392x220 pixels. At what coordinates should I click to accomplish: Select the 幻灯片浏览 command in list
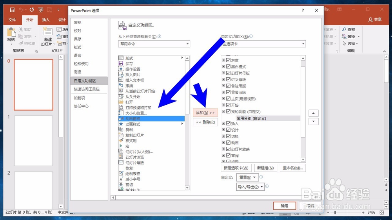coord(151,157)
